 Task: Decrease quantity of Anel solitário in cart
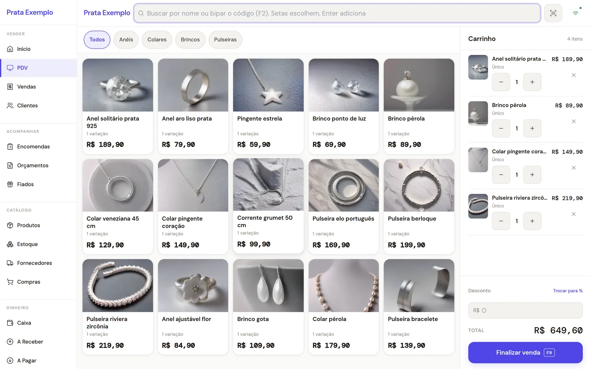[501, 82]
